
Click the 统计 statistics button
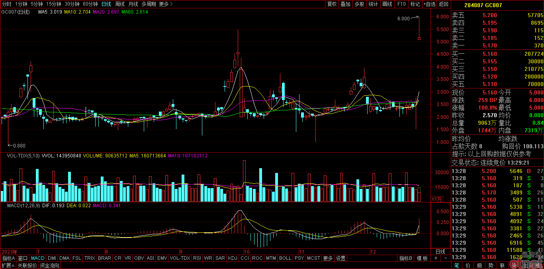373,4
